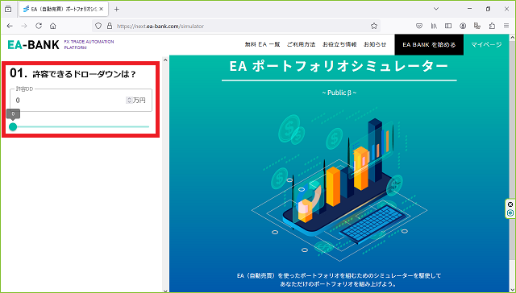List all tabs dropdown chevron
This screenshot has width=516, height=293.
[x=436, y=9]
